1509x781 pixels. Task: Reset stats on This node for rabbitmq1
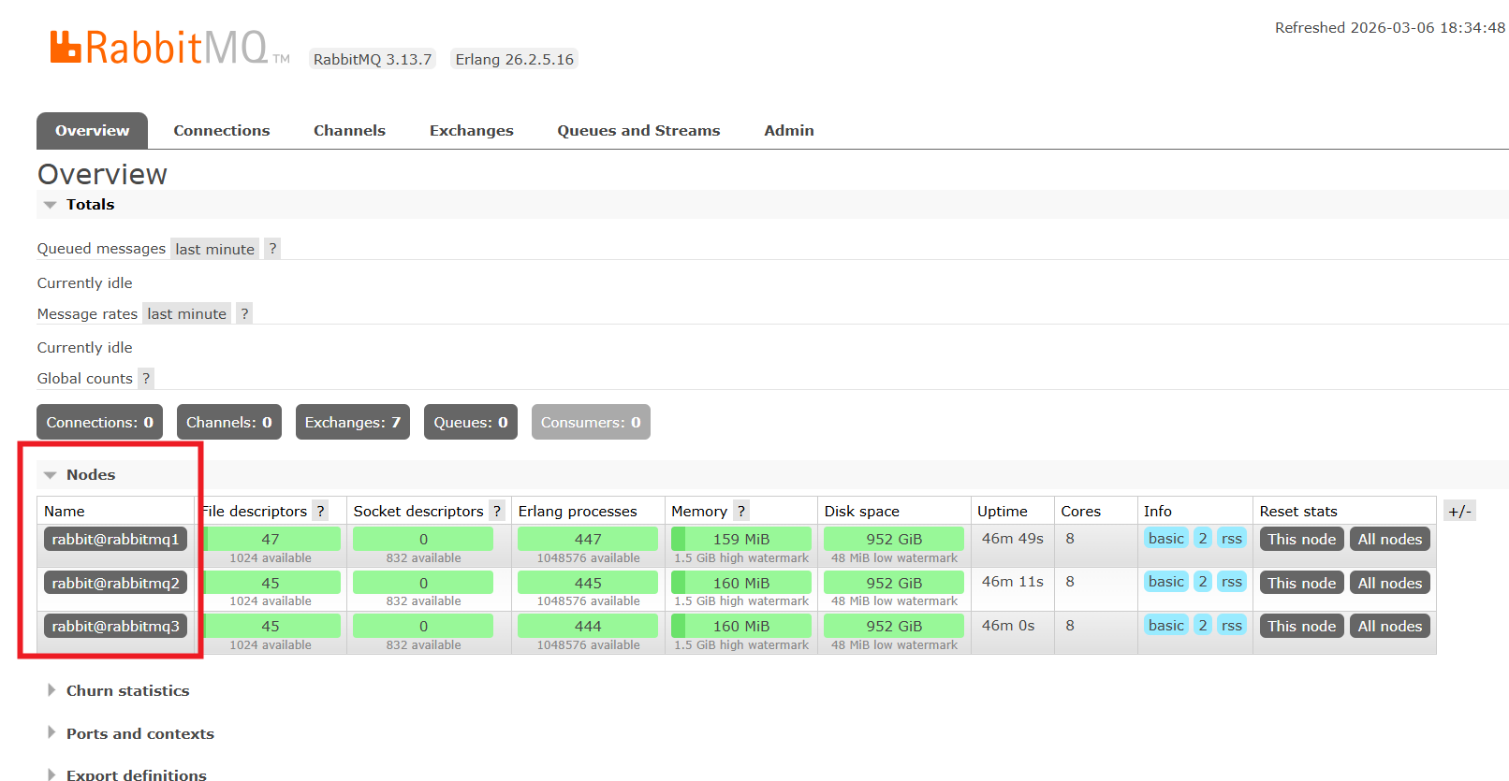pos(1302,539)
